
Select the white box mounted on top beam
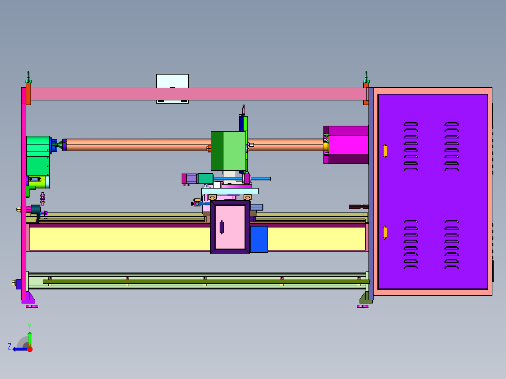[172, 81]
